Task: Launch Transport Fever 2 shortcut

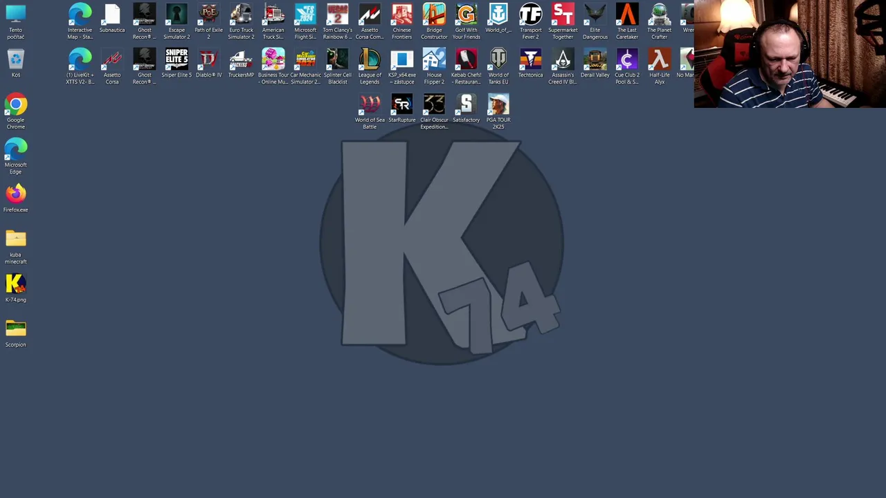Action: click(530, 21)
